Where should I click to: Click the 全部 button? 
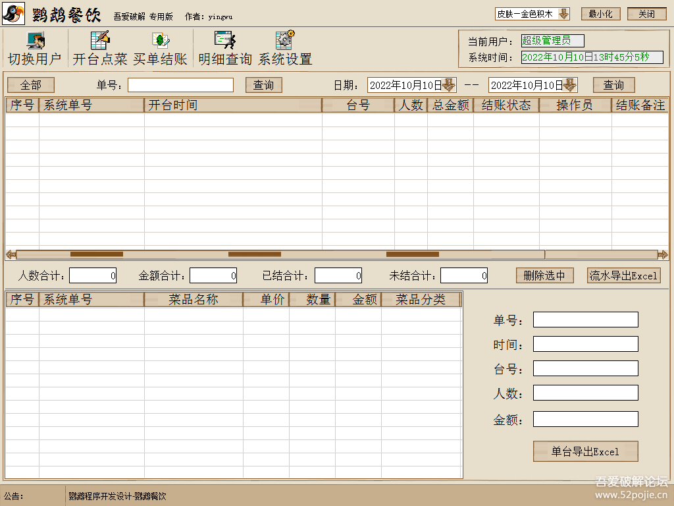[30, 85]
